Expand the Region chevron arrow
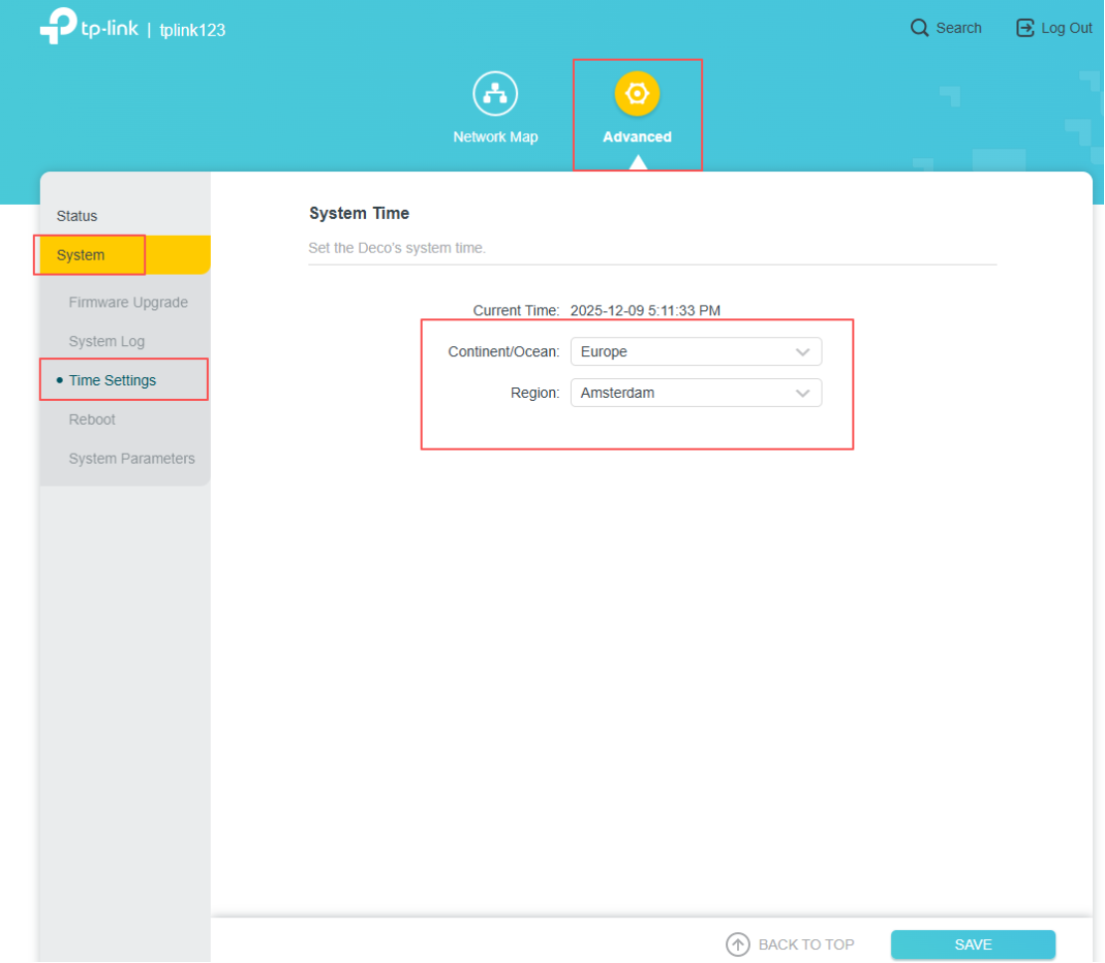This screenshot has width=1105, height=963. (x=802, y=393)
